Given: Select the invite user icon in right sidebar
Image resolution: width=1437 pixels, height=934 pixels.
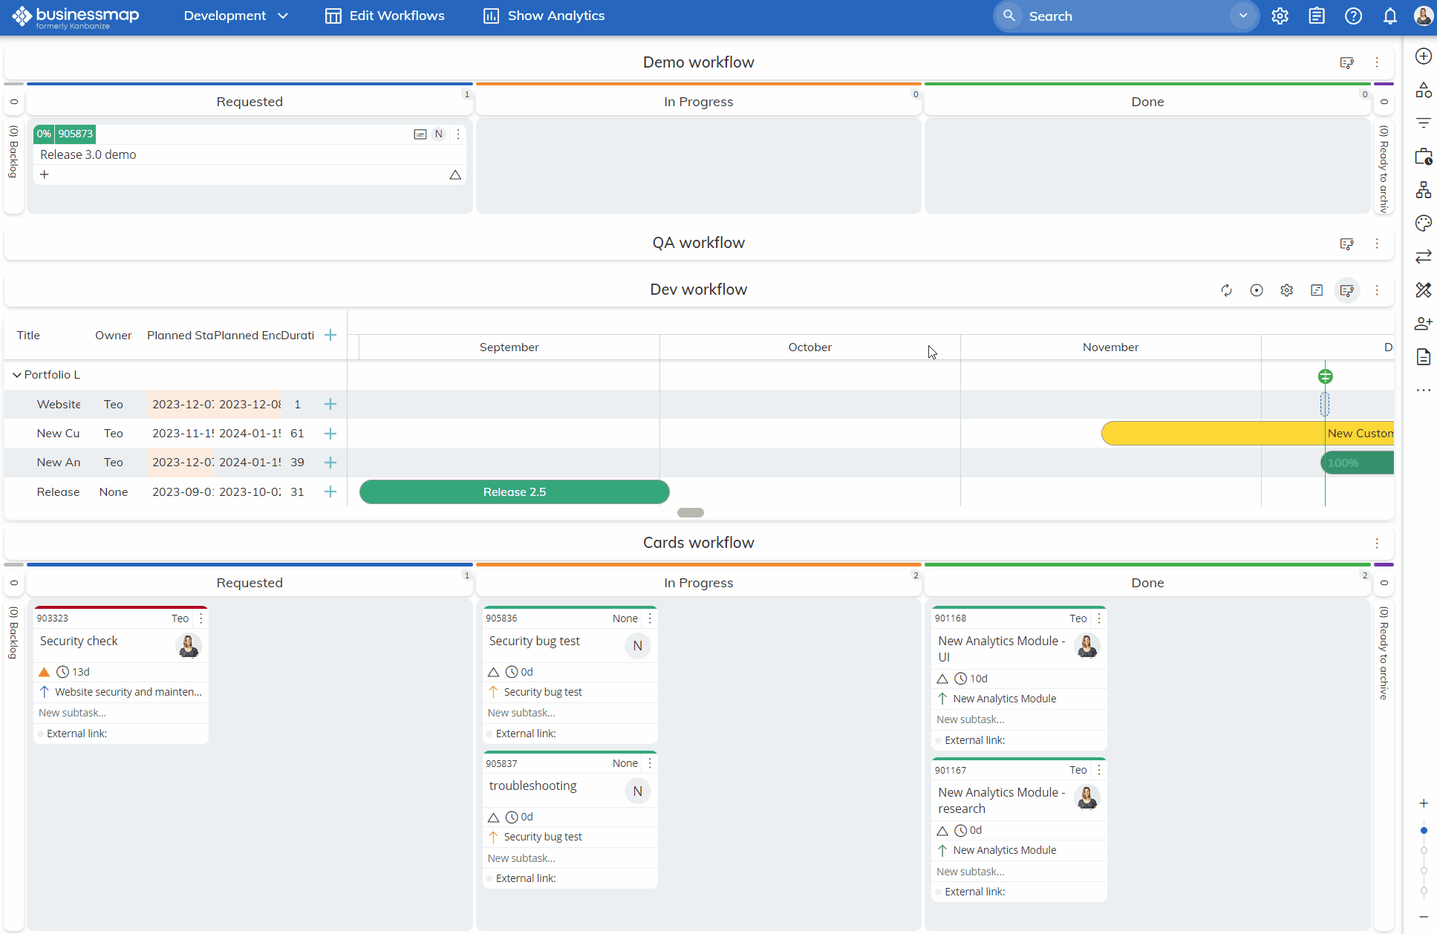Looking at the screenshot, I should tap(1424, 324).
